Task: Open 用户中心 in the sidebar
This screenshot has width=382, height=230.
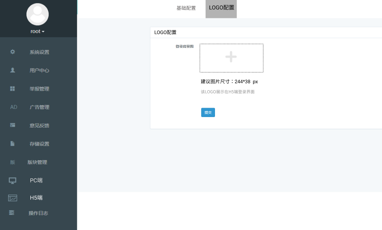Action: pyautogui.click(x=39, y=70)
